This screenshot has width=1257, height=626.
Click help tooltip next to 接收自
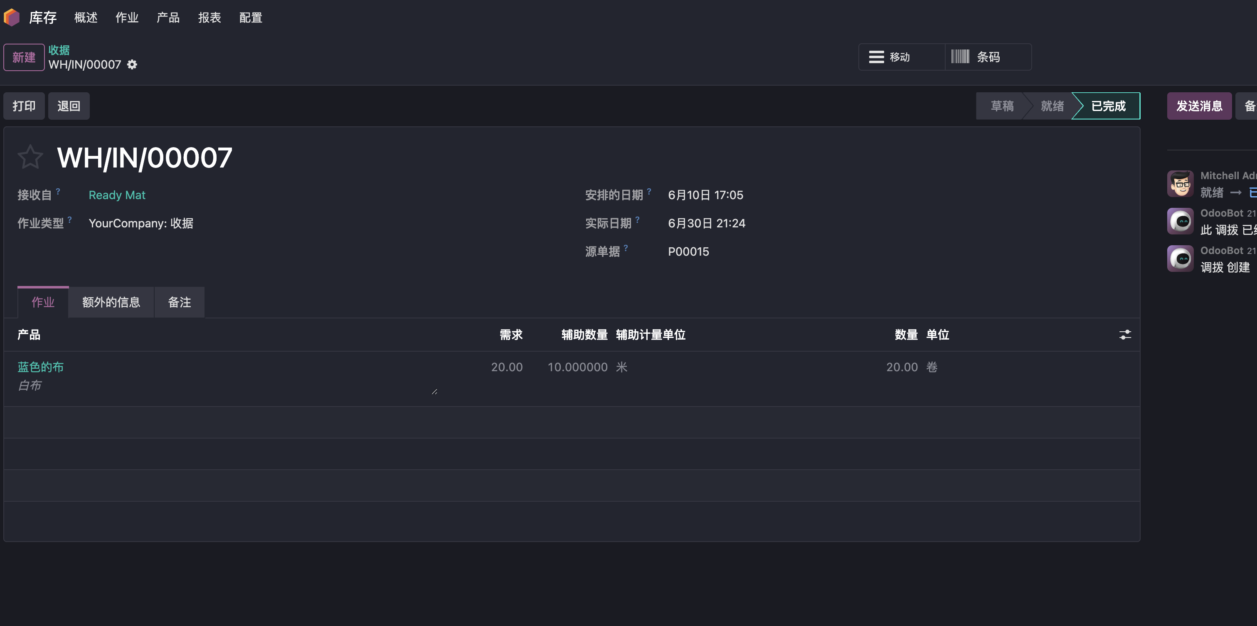58,192
